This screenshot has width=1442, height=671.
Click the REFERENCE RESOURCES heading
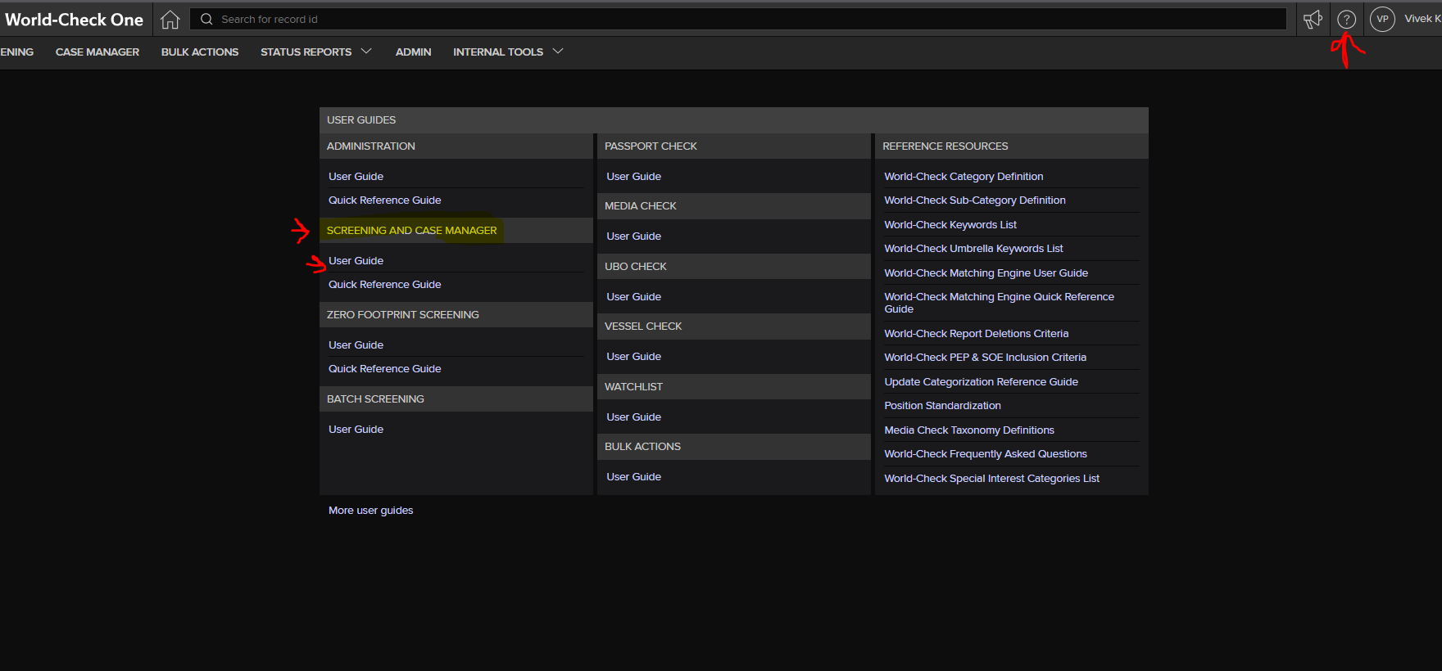945,146
